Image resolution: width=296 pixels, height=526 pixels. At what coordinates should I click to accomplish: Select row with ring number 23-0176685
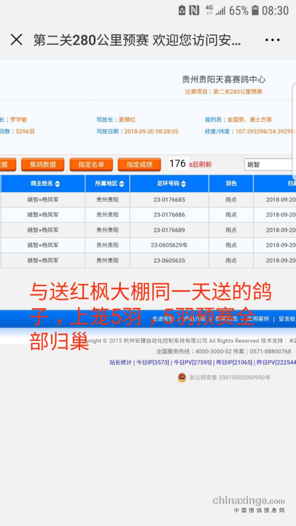coord(169,200)
